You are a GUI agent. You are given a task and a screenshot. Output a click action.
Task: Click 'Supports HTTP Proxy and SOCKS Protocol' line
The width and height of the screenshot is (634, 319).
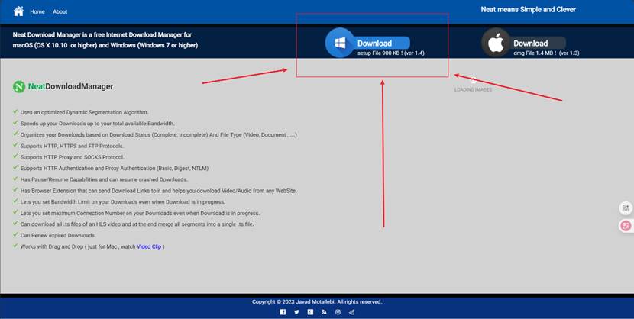click(73, 157)
